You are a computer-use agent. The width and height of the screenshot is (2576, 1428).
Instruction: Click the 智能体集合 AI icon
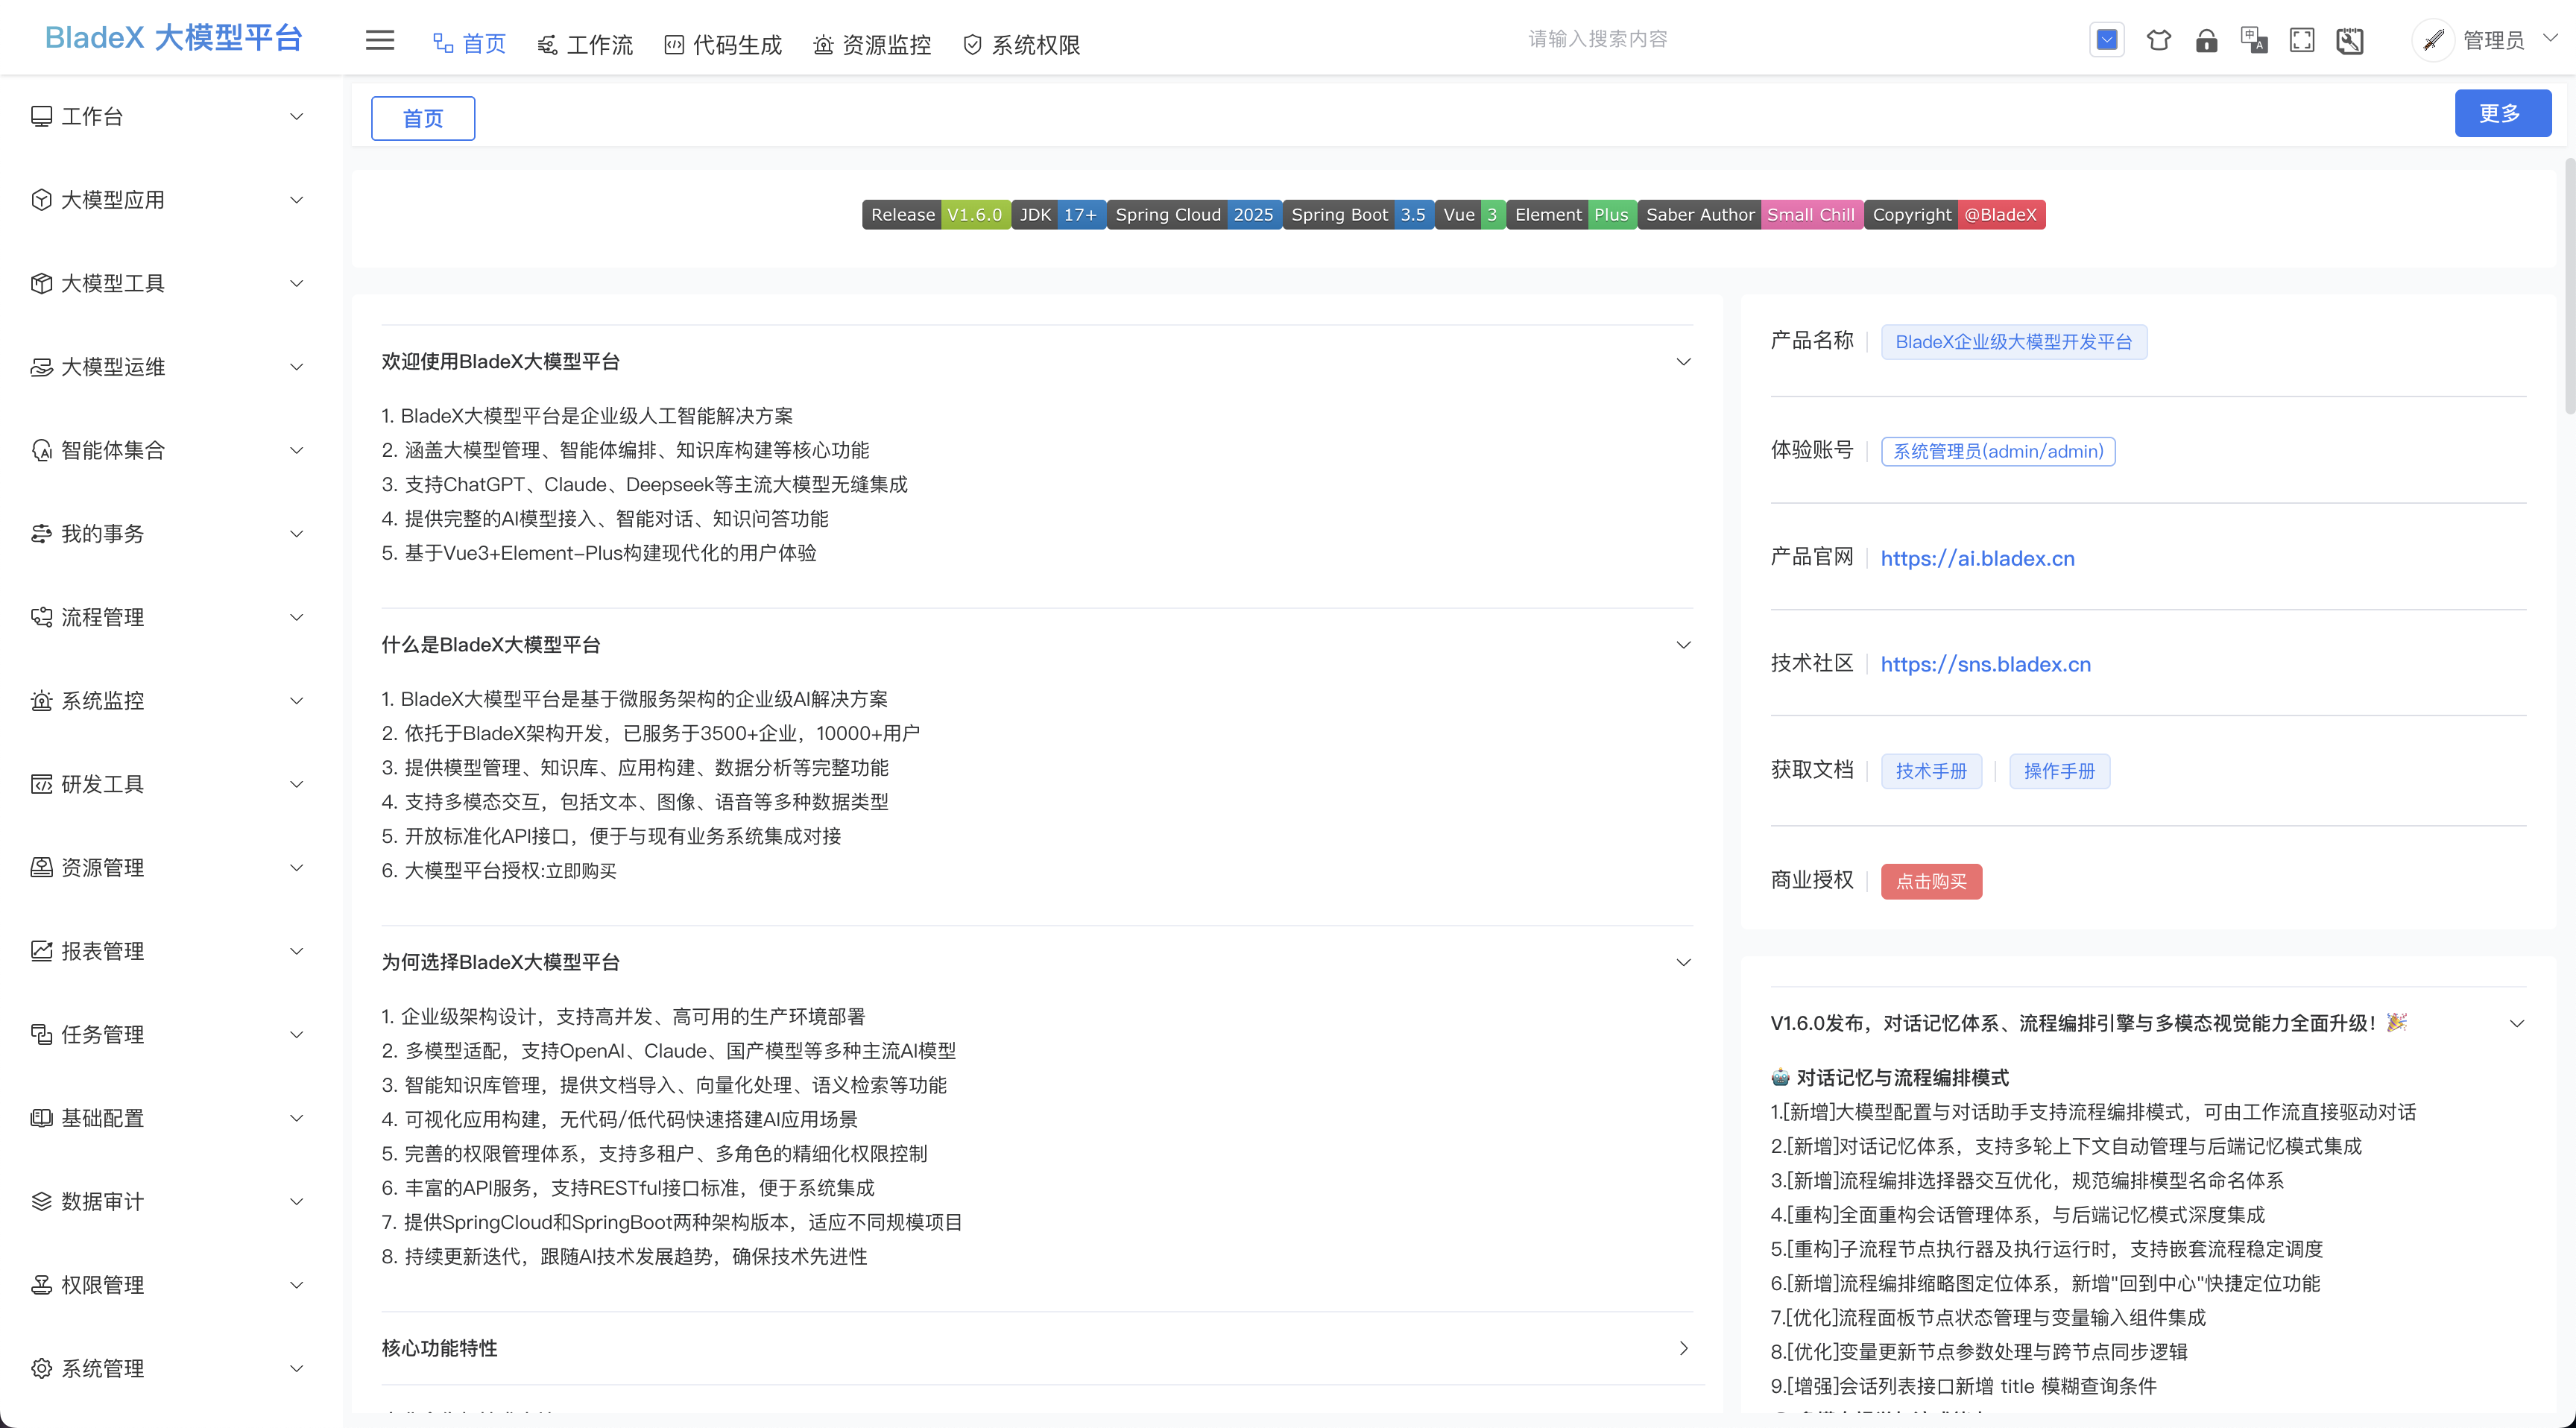[x=41, y=450]
